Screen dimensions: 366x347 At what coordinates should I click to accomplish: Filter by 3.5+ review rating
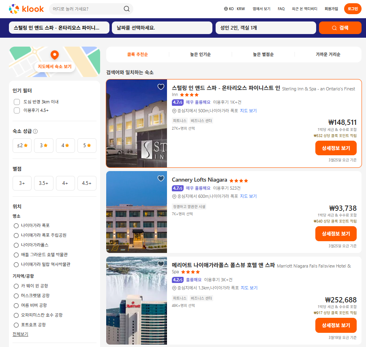(44, 183)
